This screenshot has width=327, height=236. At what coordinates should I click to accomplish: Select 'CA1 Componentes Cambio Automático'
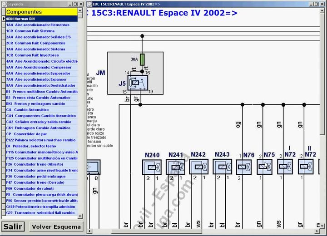click(41, 115)
